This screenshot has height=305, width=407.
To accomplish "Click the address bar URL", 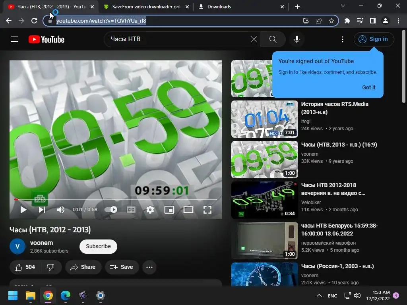I will click(101, 21).
